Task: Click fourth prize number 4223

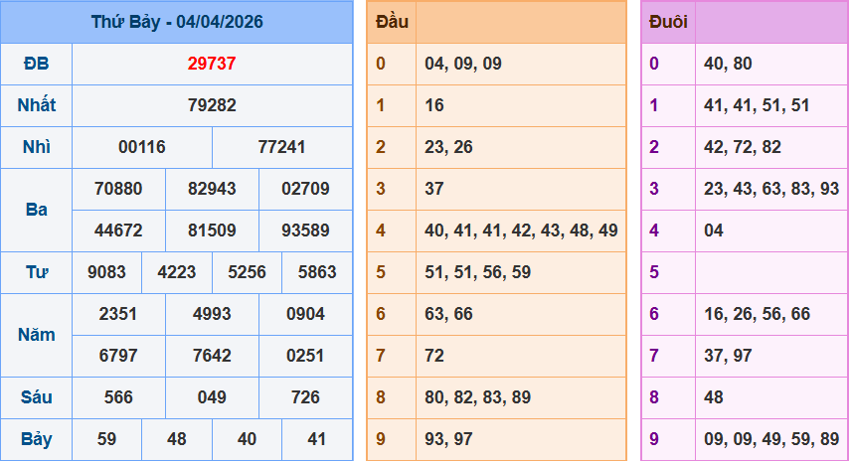Action: [x=177, y=272]
